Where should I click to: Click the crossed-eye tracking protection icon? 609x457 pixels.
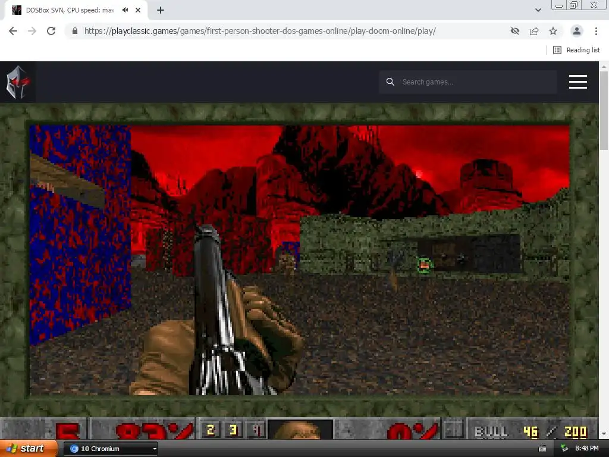point(515,31)
